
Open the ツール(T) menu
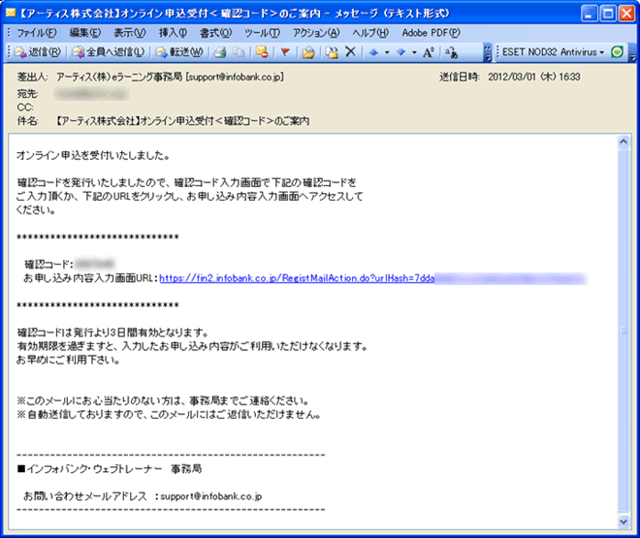click(x=262, y=33)
